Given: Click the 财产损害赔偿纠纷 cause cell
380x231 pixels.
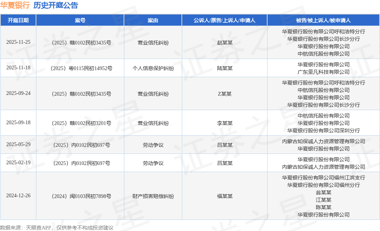Looking at the screenshot, I should [x=153, y=196].
